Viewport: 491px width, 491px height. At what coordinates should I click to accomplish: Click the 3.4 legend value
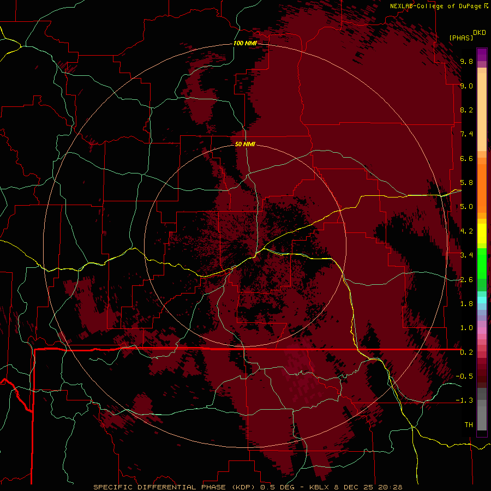click(x=466, y=255)
